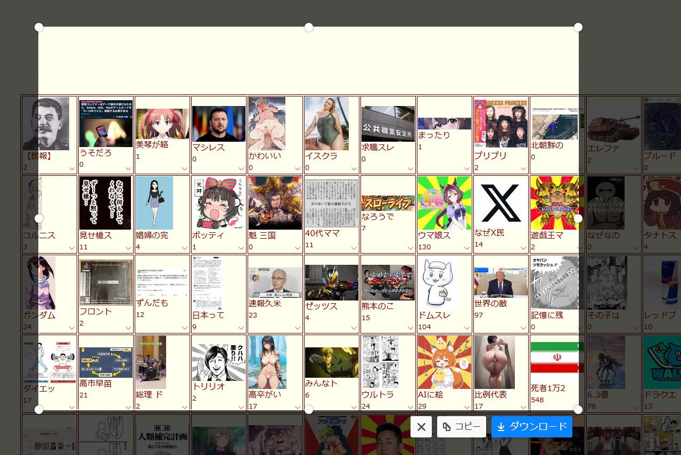
Task: Click the コピー copy button
Action: [462, 427]
